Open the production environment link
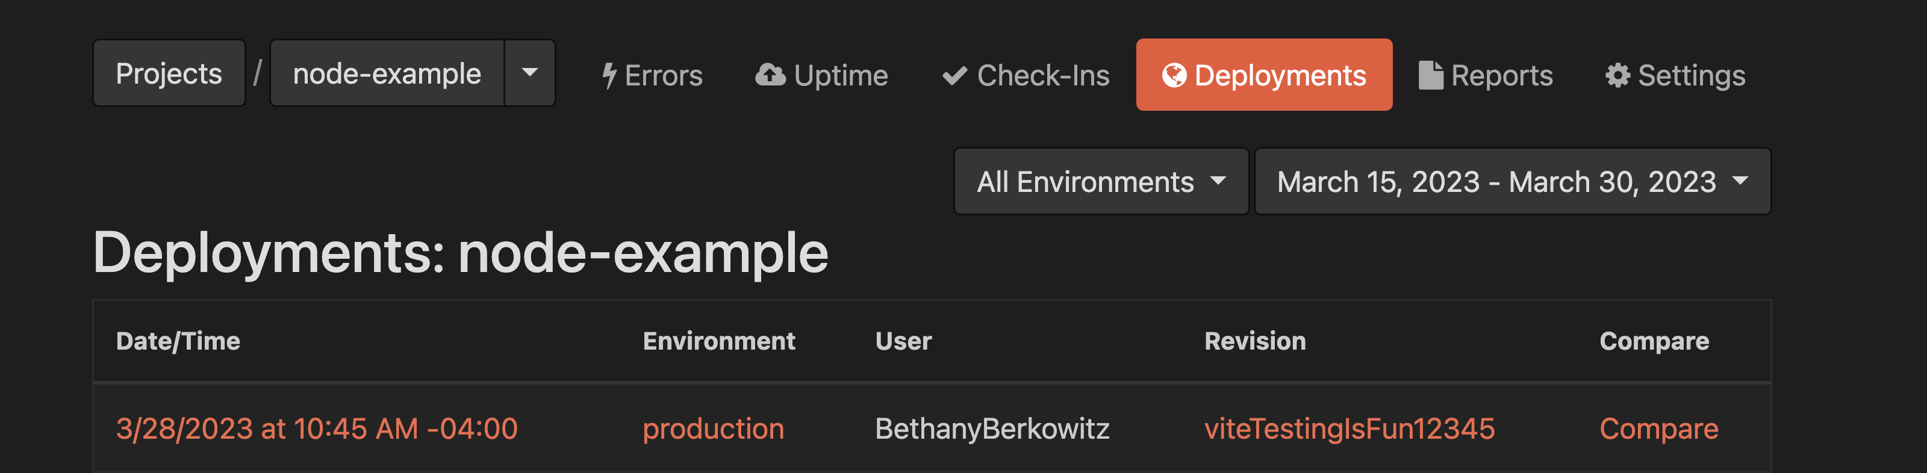The image size is (1927, 473). (714, 428)
